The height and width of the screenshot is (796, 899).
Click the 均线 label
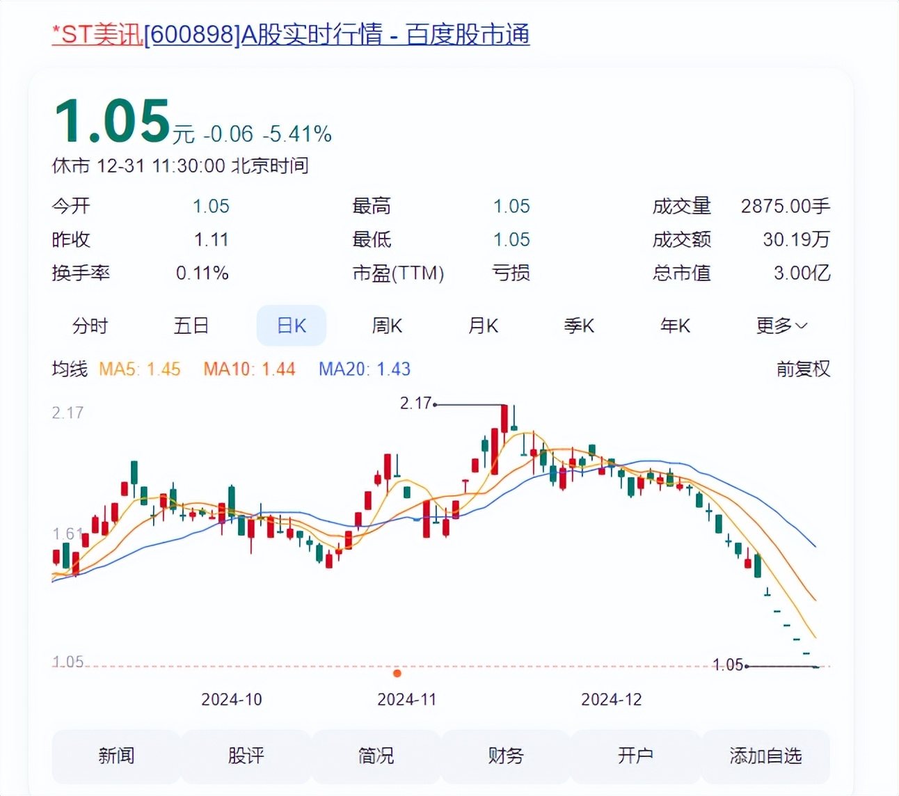[x=70, y=369]
